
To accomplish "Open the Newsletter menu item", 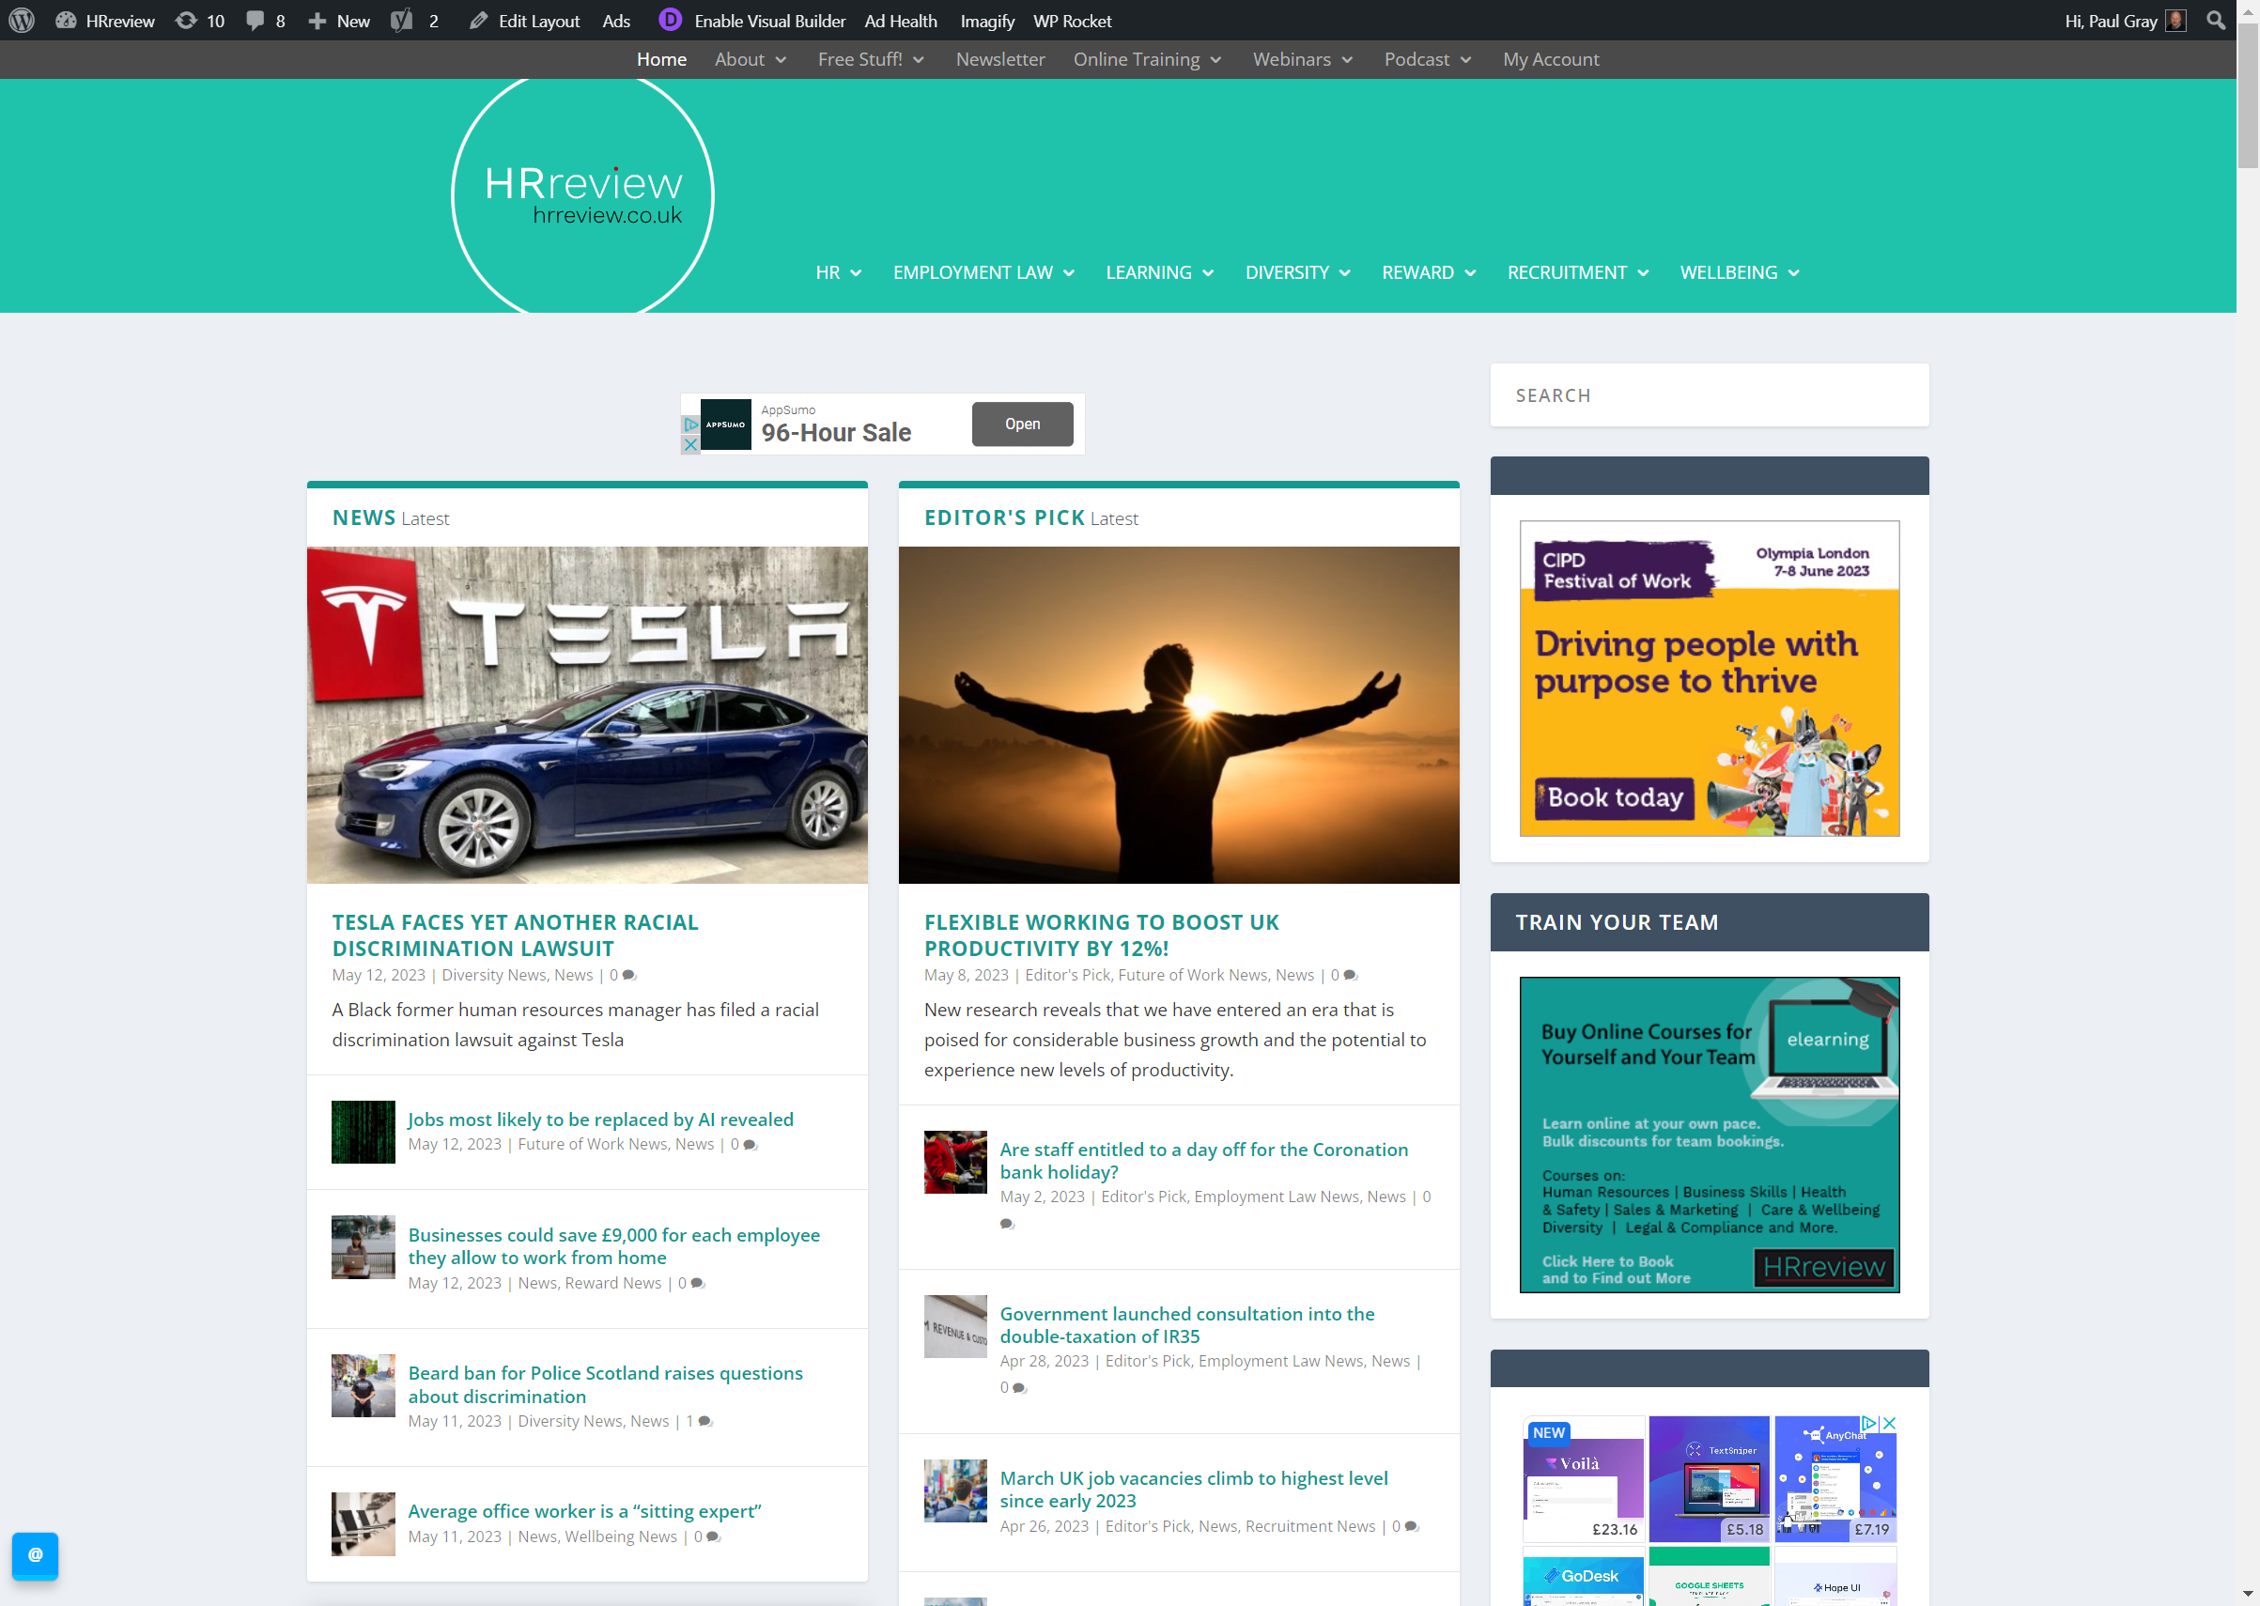I will pyautogui.click(x=1000, y=59).
